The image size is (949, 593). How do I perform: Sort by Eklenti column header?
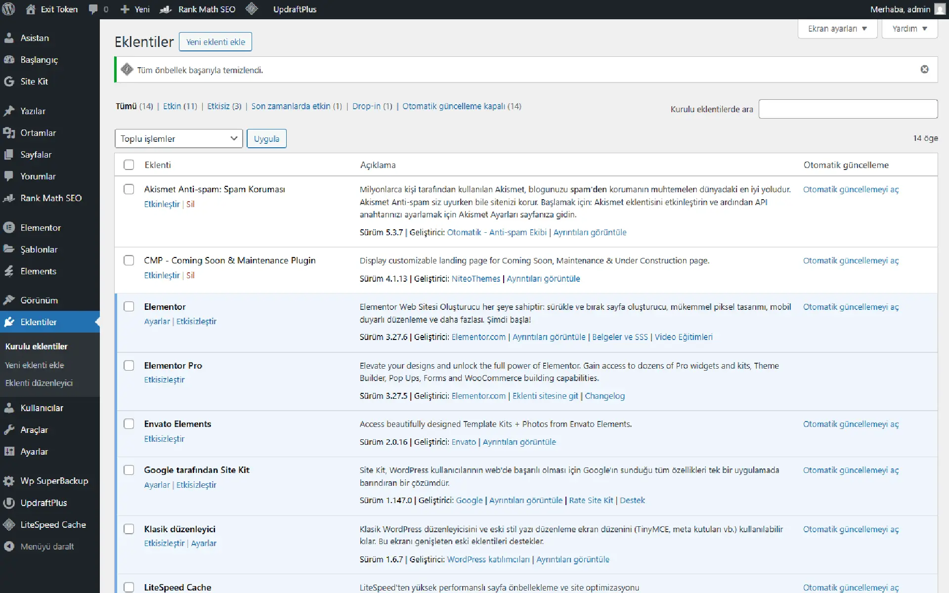click(158, 165)
